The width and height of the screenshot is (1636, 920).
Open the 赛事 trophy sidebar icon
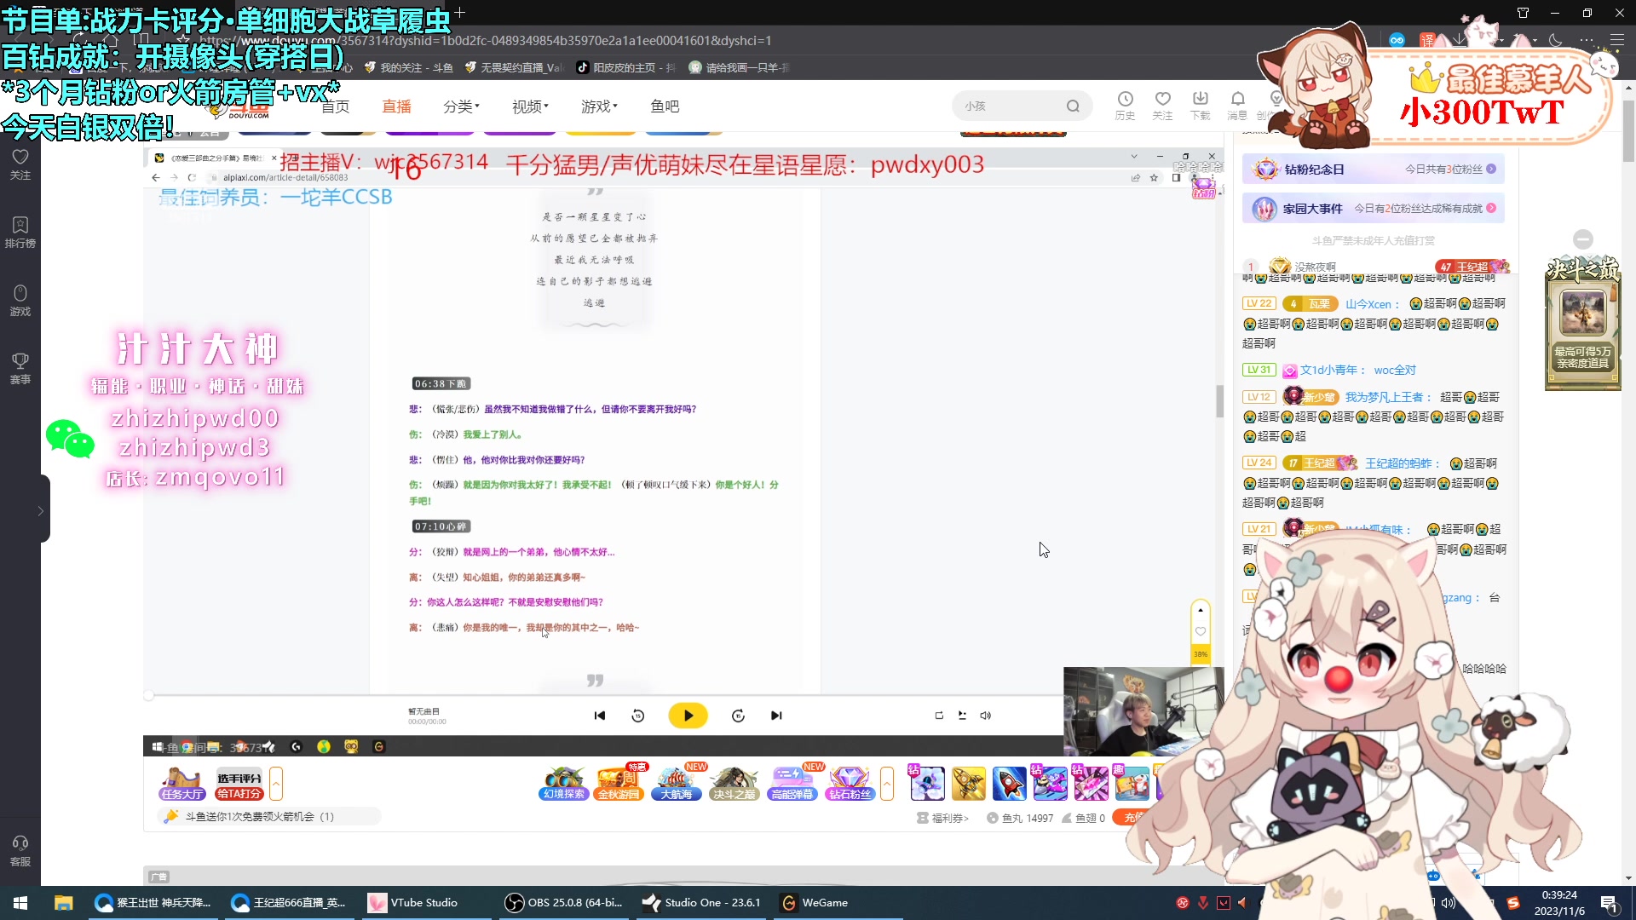20,368
